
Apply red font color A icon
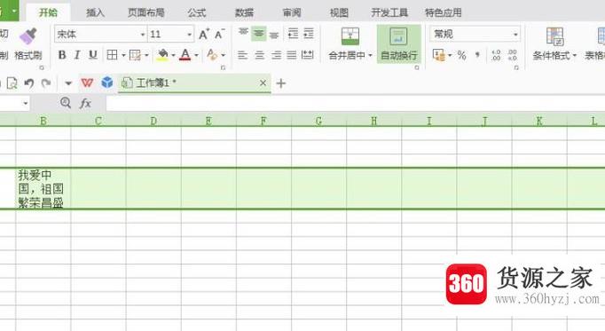[x=185, y=55]
